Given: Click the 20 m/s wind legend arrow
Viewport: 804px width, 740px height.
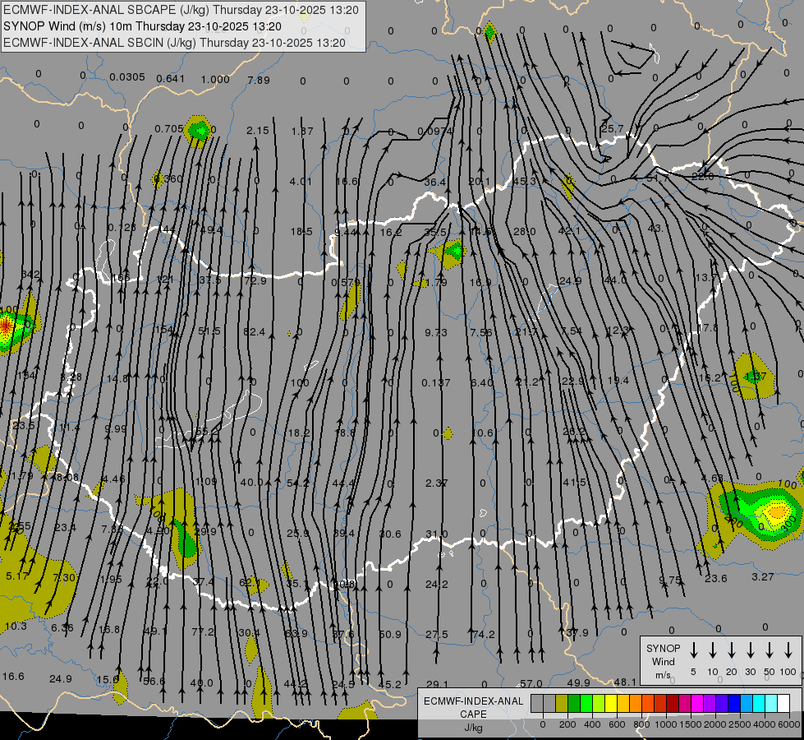Looking at the screenshot, I should [731, 650].
